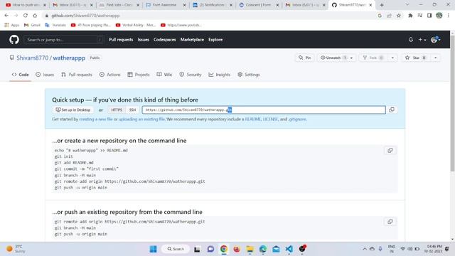455x256 pixels.
Task: Open Pull requests in top navigation
Action: pyautogui.click(x=121, y=40)
